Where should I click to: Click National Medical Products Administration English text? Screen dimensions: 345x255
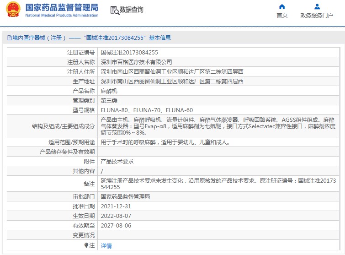[62, 15]
